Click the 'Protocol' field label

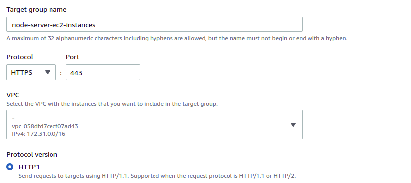click(20, 57)
